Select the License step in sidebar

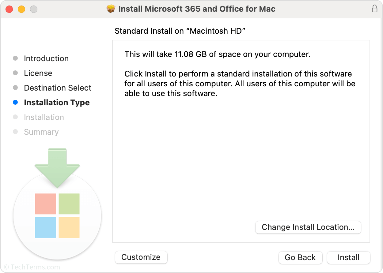click(38, 73)
